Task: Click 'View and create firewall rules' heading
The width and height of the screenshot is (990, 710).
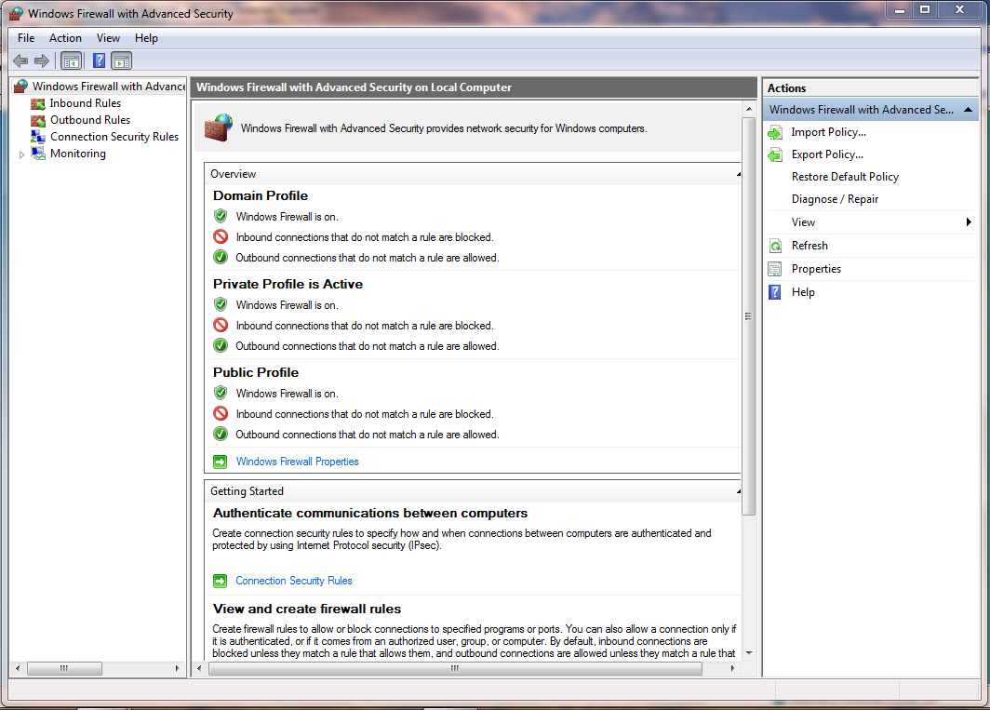Action: pyautogui.click(x=307, y=609)
